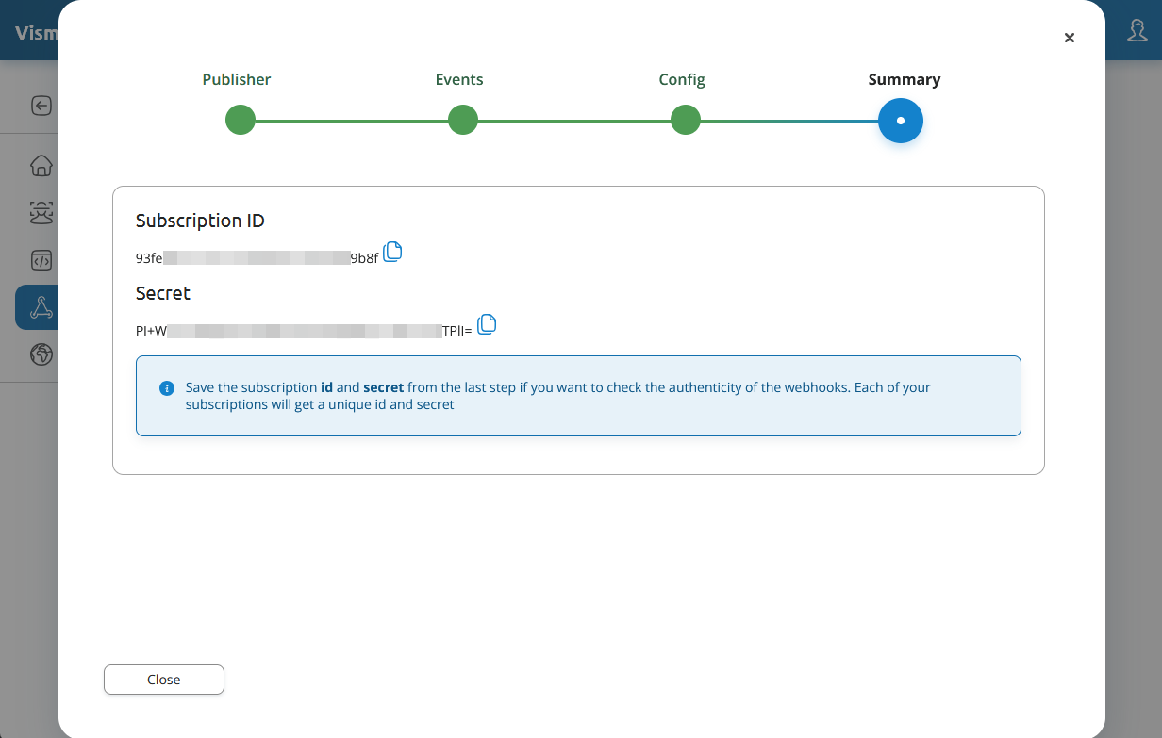Click the masked Secret key value
Viewport: 1162px width, 738px height.
point(304,331)
